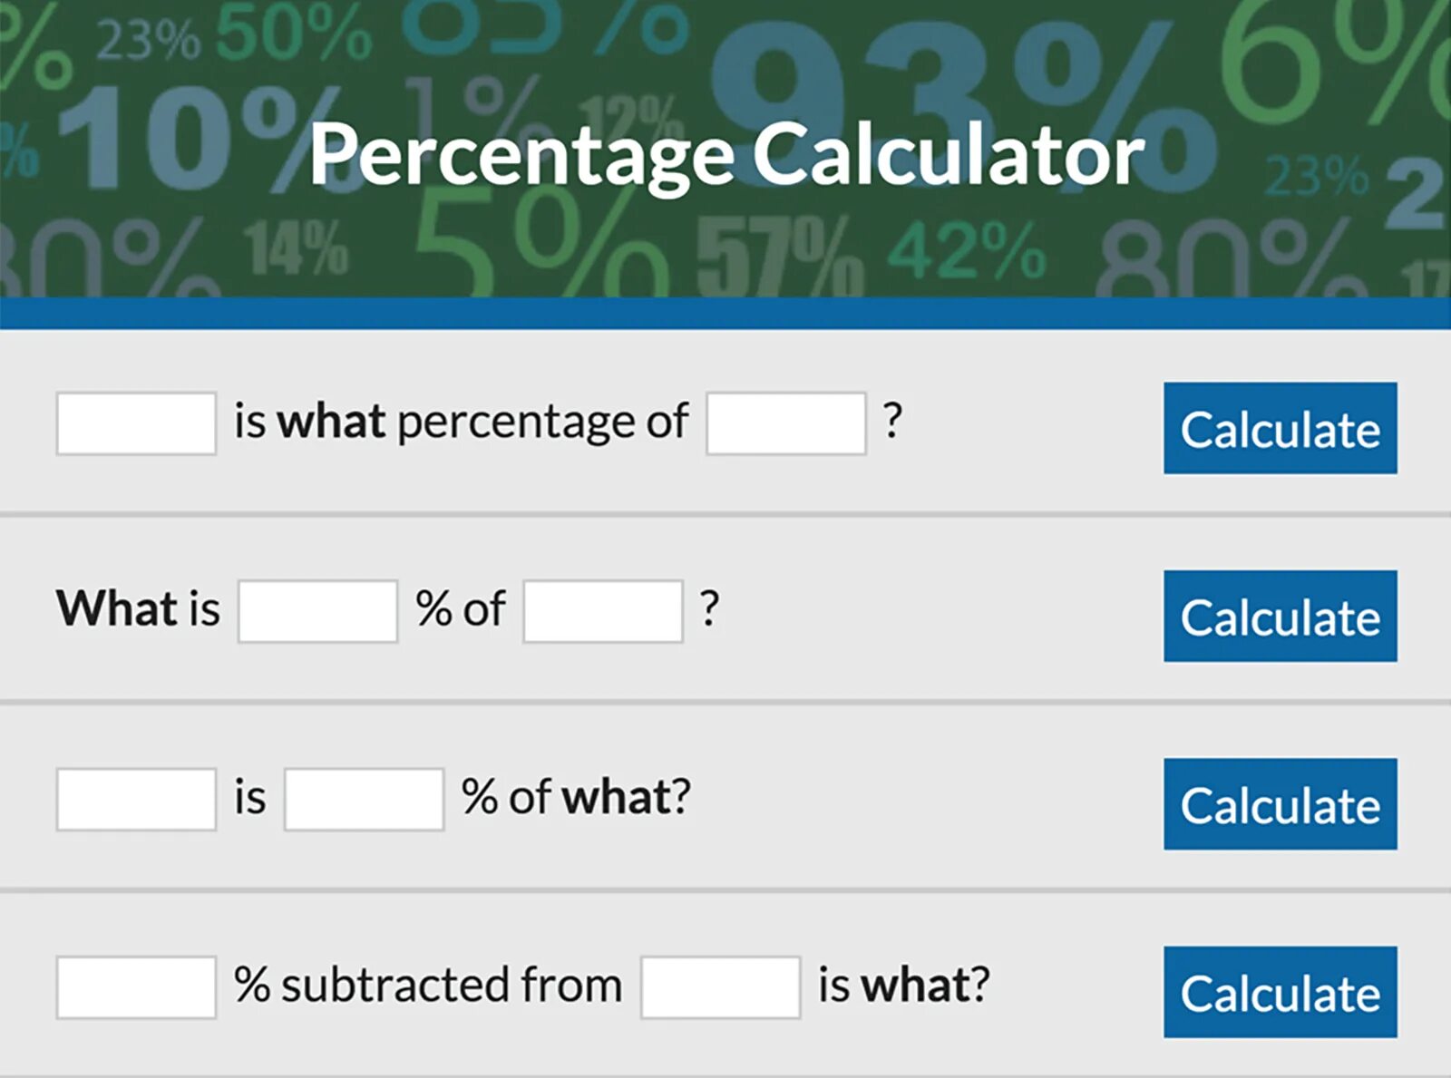Click the 'is' label in the third row
This screenshot has width=1451, height=1078.
coord(250,798)
